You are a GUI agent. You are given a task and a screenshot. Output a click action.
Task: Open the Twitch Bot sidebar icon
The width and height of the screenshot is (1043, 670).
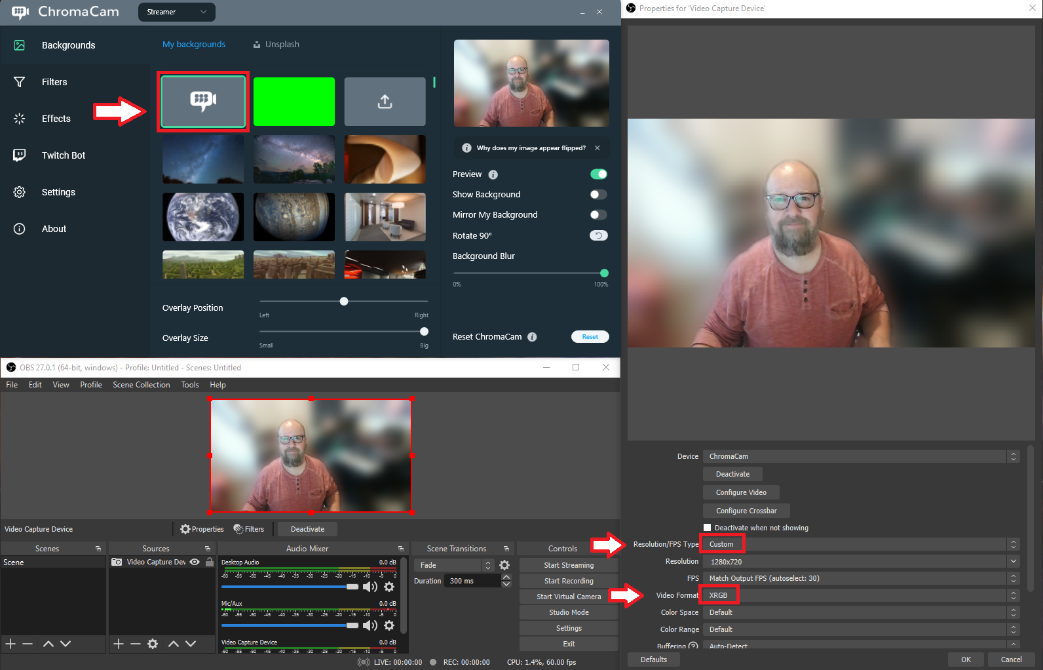(x=20, y=155)
